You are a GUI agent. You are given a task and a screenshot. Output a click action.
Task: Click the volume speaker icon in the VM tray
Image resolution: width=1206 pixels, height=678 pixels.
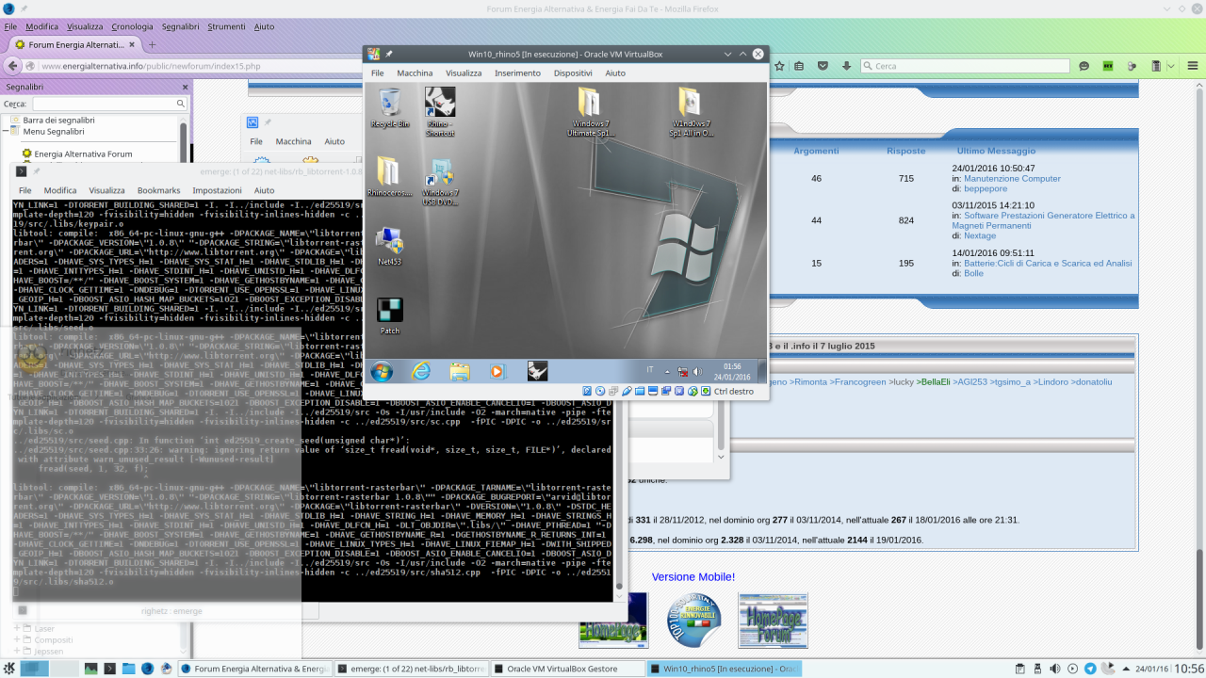[697, 371]
